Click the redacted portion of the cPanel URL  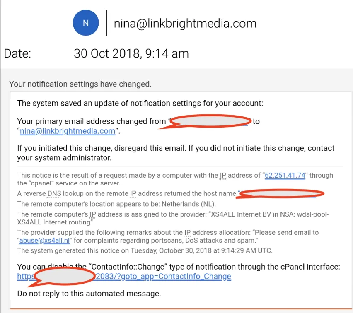tap(64, 276)
